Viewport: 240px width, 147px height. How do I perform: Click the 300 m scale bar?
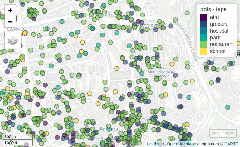pyautogui.click(x=10, y=137)
